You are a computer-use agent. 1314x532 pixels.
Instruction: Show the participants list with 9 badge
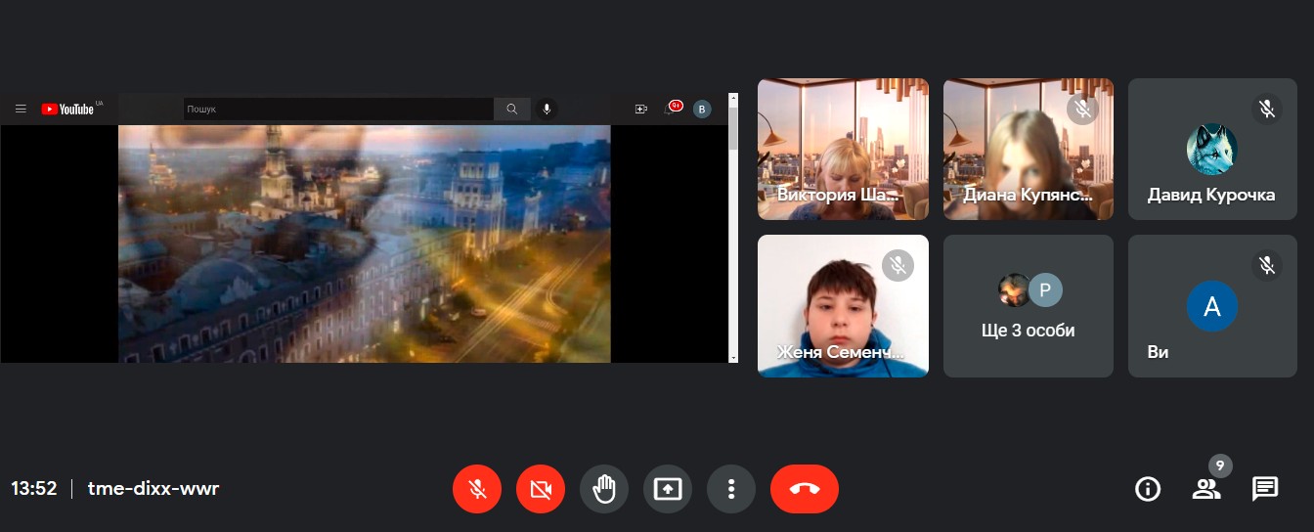pyautogui.click(x=1207, y=488)
